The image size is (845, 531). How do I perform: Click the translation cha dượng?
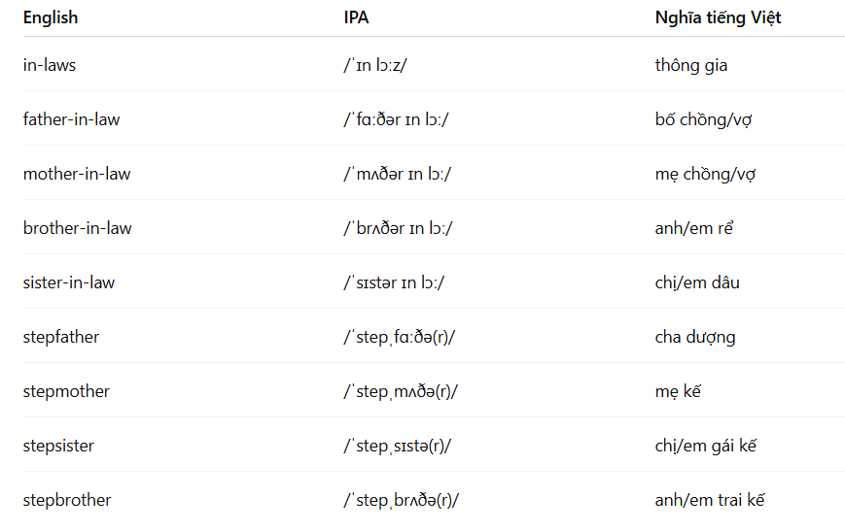695,337
